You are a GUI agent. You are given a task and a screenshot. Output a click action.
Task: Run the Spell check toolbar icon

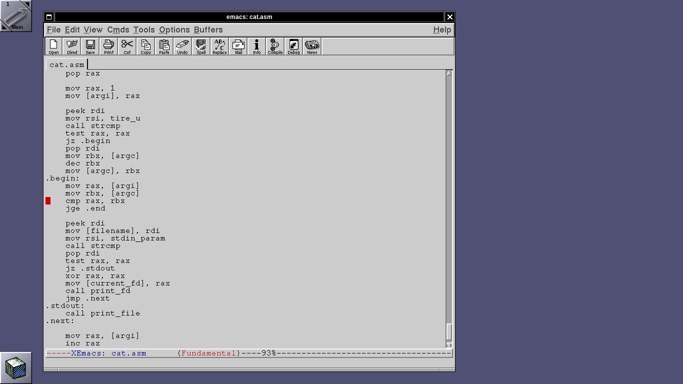point(201,46)
